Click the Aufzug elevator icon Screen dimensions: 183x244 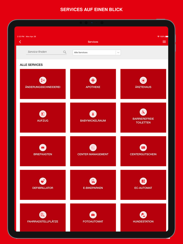[43, 114]
